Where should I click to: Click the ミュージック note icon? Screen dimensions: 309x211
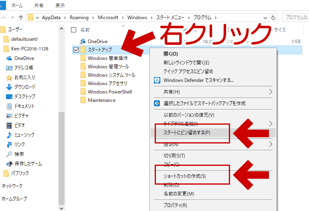click(9, 135)
